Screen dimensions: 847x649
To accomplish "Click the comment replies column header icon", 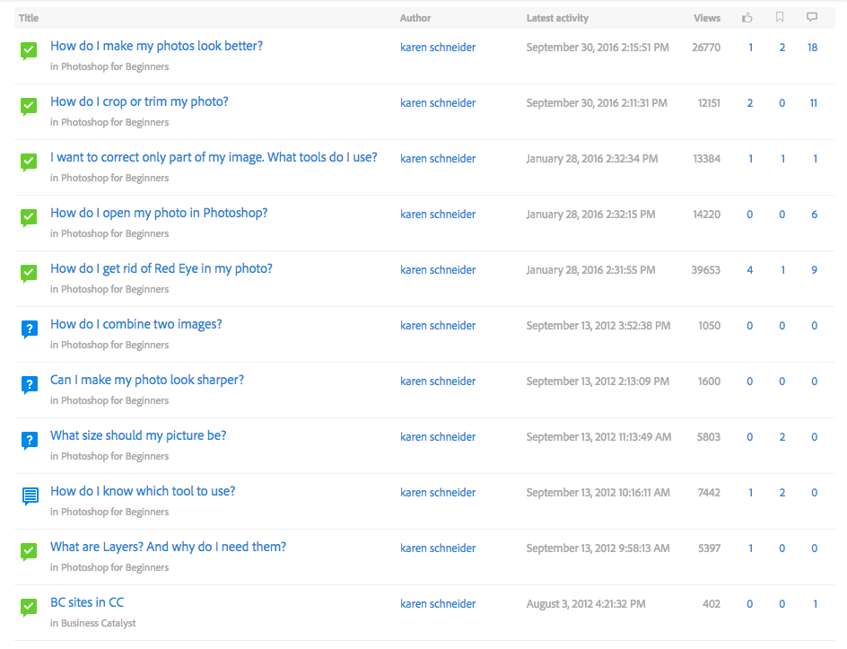I will point(812,17).
